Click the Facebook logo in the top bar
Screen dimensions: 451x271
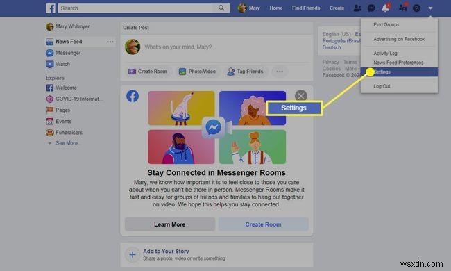(x=51, y=8)
